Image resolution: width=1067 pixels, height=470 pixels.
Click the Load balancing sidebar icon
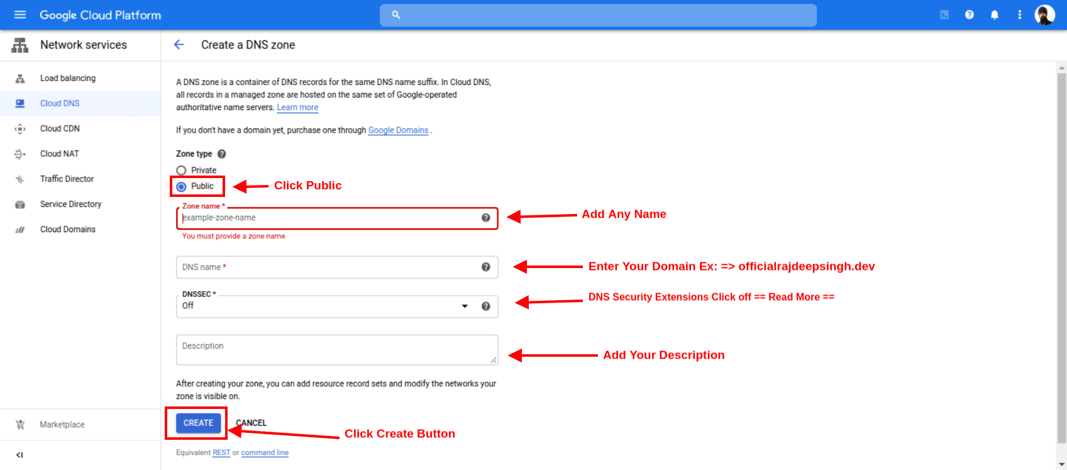[20, 79]
